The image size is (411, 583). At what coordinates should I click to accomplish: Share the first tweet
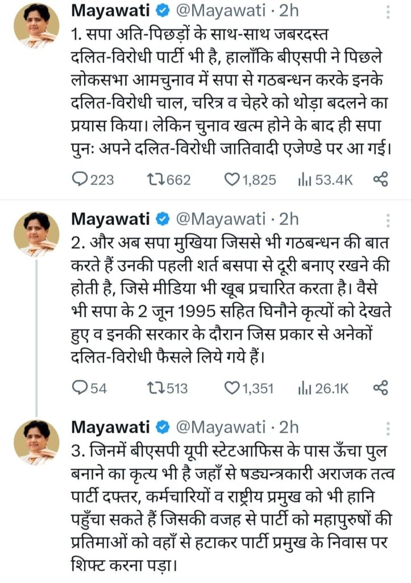click(380, 180)
